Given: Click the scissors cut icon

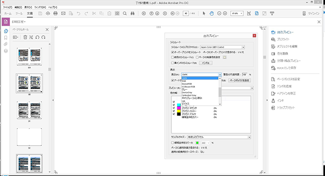Looking at the screenshot, I should click(x=94, y=13).
